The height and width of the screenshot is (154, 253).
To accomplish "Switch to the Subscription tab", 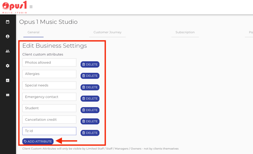I will click(185, 32).
